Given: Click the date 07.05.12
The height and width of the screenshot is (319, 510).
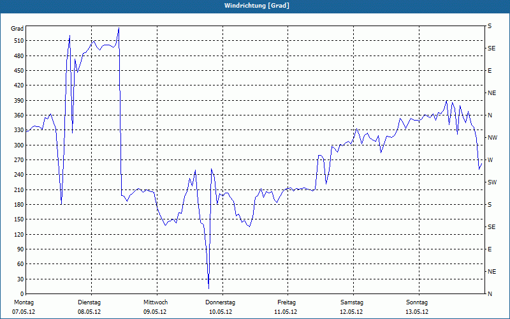Looking at the screenshot, I should click(24, 312).
